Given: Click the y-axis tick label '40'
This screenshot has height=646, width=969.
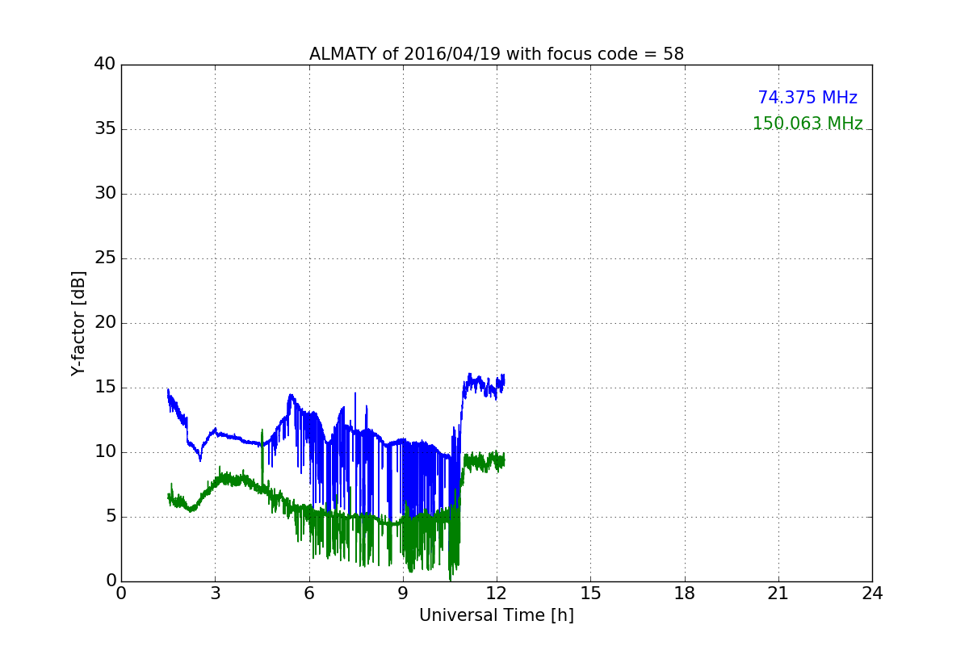Looking at the screenshot, I should click(105, 65).
